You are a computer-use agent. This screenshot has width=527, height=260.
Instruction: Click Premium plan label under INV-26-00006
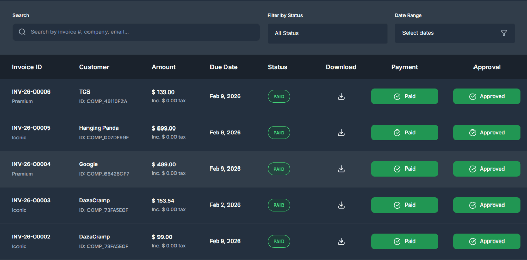tap(23, 101)
